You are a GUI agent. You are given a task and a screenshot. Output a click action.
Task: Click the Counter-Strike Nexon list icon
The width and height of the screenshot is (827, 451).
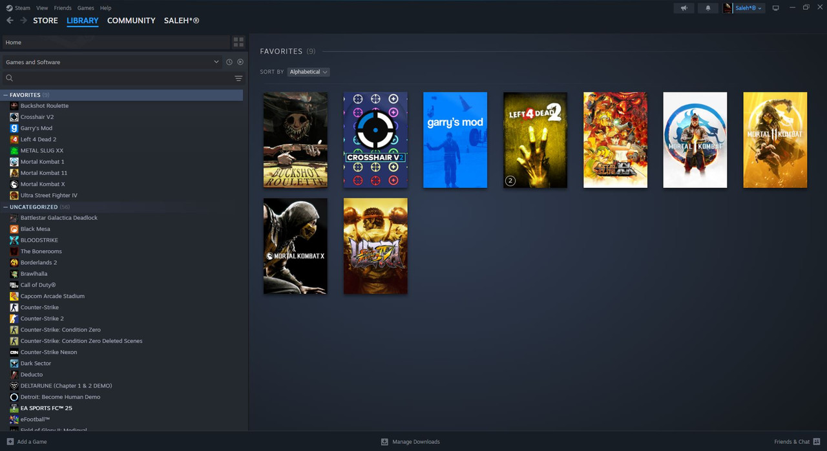click(x=14, y=352)
